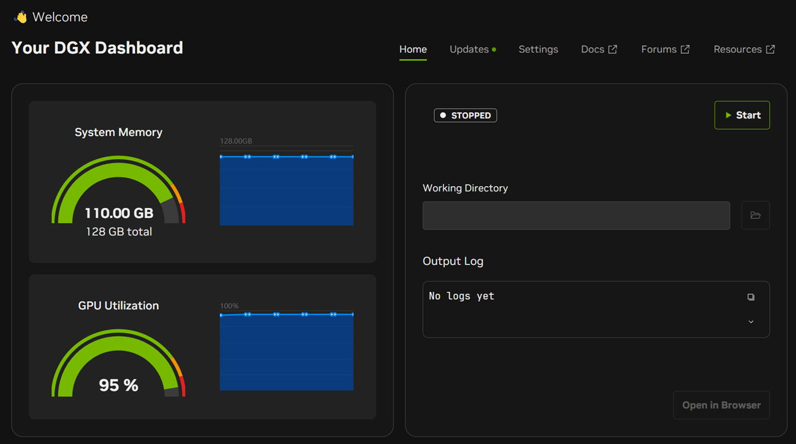Click the waving hand Welcome icon
The image size is (796, 444).
(x=21, y=17)
